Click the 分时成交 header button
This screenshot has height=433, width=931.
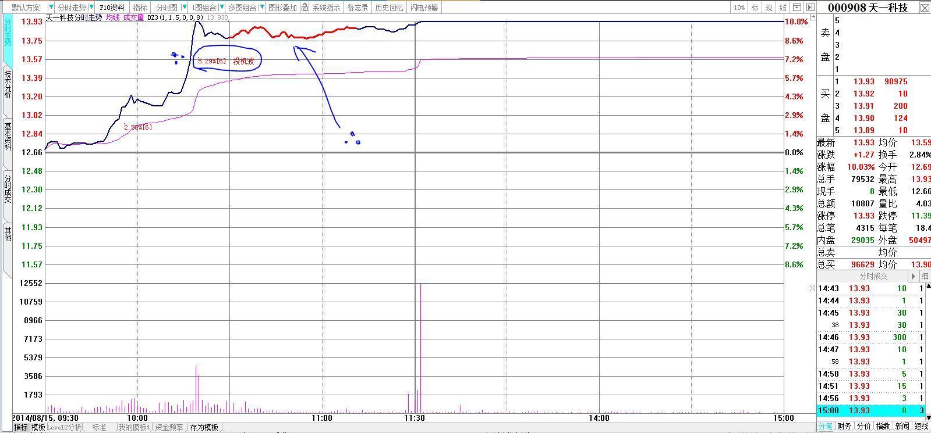(x=873, y=277)
